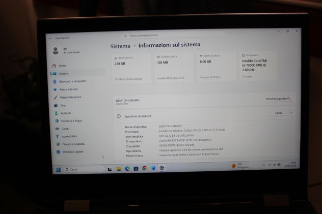Image resolution: width=322 pixels, height=214 pixels.
Task: Open the Archiviazione 238 GB card
Action: 131,69
